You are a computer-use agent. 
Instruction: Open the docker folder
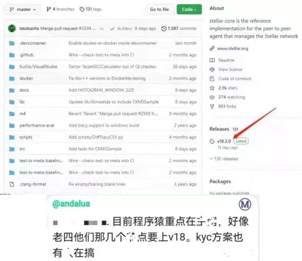click(x=26, y=78)
